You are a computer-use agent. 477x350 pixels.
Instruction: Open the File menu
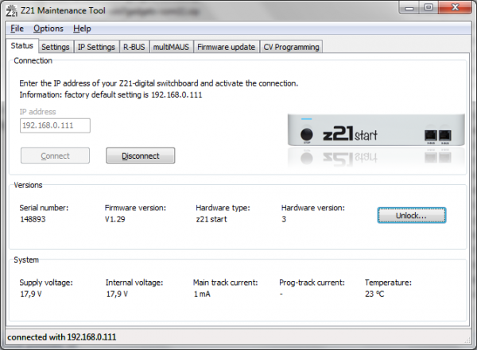pos(17,29)
